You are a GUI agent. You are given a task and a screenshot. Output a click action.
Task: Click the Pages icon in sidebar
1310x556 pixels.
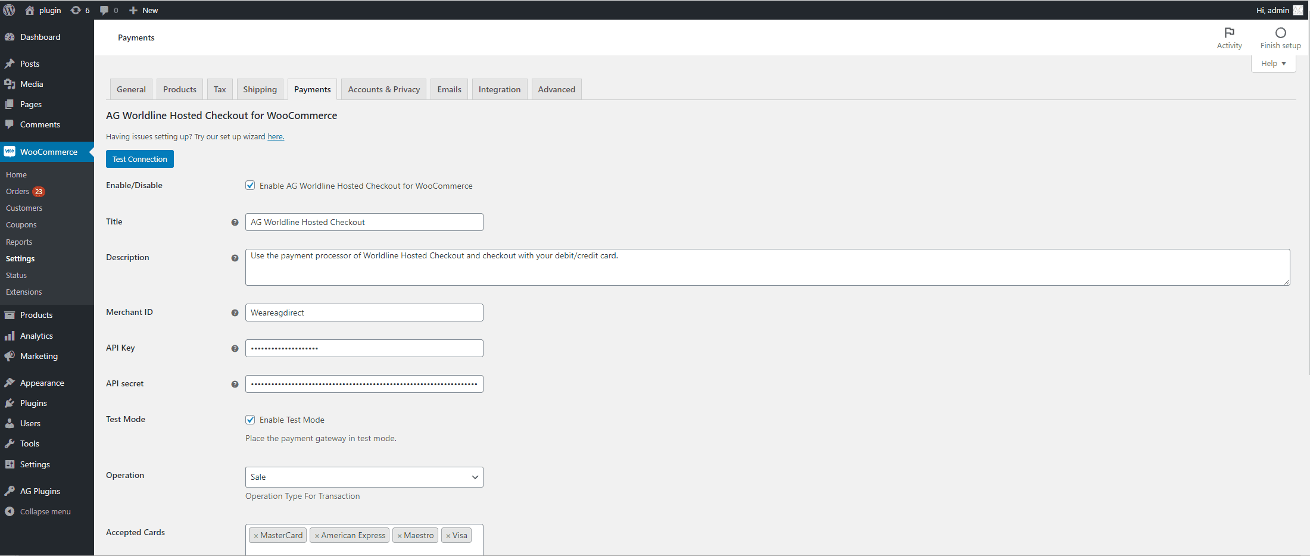tap(10, 104)
